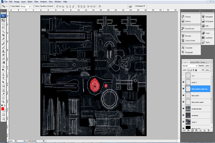
Task: Select the Blur tool
Action: pos(3,66)
